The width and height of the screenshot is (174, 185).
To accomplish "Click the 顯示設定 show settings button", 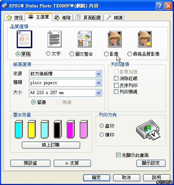I will click(x=151, y=163).
